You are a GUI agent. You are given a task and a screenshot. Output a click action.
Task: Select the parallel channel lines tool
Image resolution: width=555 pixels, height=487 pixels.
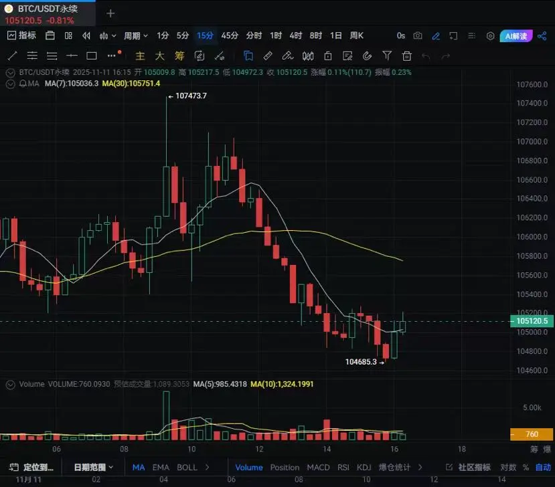click(x=32, y=56)
